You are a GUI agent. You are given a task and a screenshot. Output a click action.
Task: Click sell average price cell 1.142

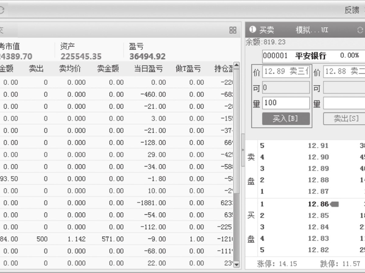(x=76, y=239)
